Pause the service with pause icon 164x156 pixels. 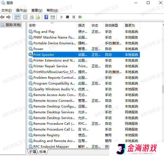pos(74,17)
